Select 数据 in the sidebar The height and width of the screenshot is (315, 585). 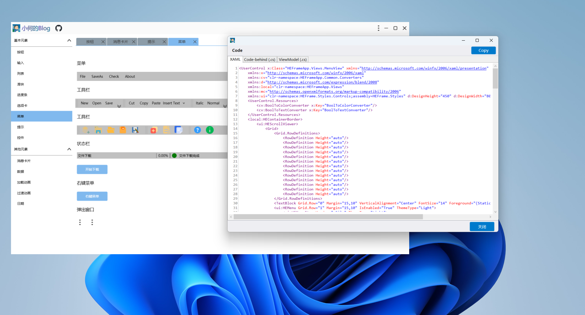point(42,172)
